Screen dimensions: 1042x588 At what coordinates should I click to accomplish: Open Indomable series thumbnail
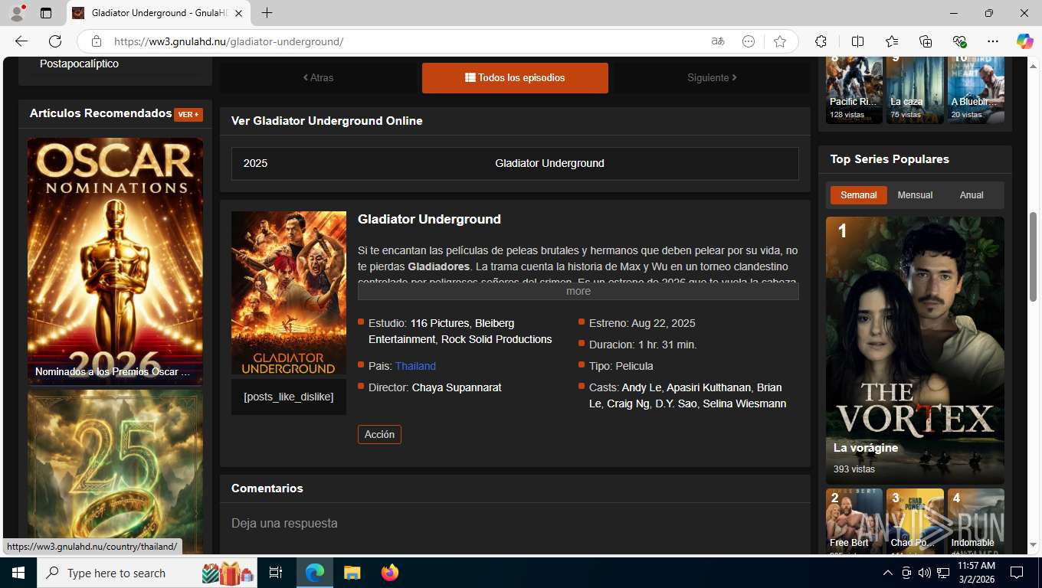click(x=976, y=521)
